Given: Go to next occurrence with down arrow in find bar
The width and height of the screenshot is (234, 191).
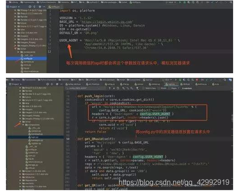Looking at the screenshot, I should tap(114, 88).
